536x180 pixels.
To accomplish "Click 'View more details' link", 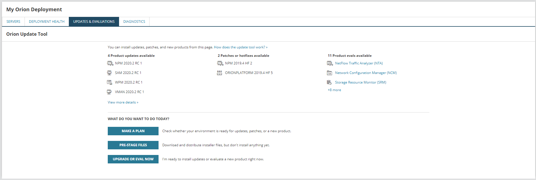I will coord(123,102).
